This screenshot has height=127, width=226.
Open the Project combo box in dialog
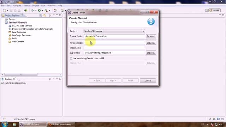[x=114, y=31]
